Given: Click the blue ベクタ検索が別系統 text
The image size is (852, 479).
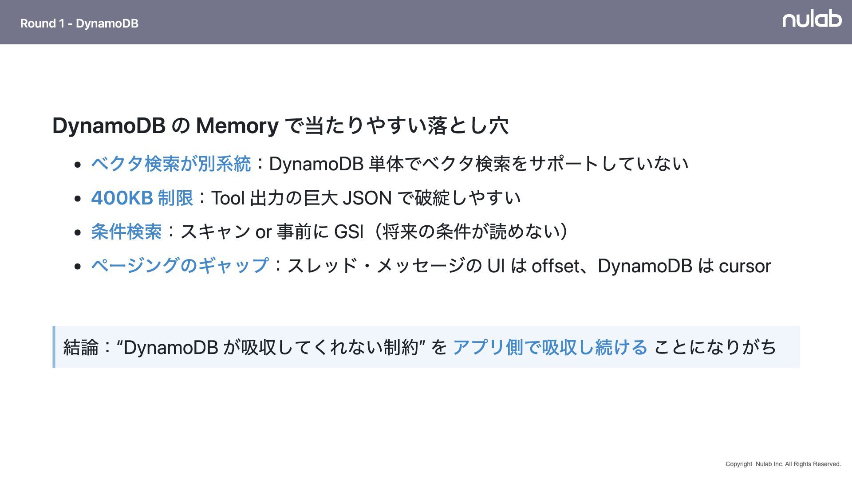Looking at the screenshot, I should coord(171,164).
